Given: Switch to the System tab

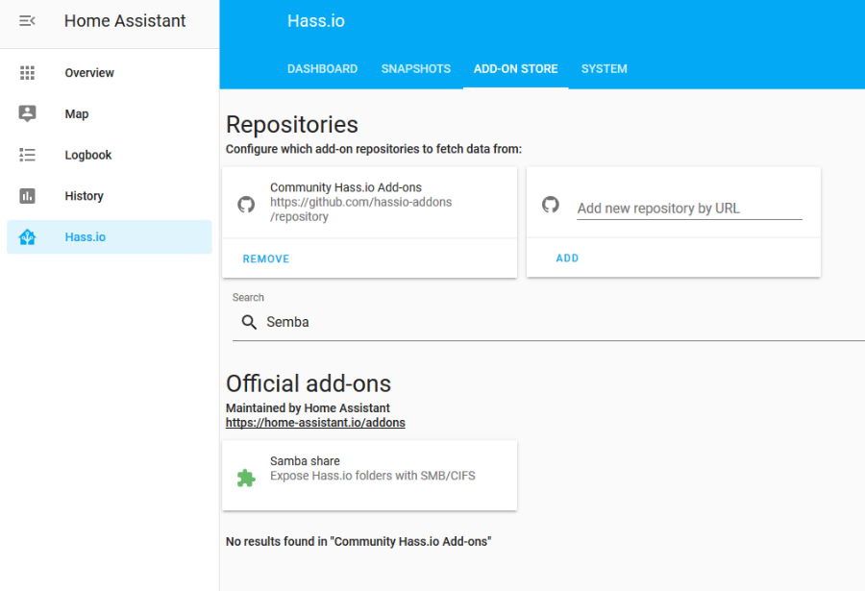Looking at the screenshot, I should pos(605,69).
